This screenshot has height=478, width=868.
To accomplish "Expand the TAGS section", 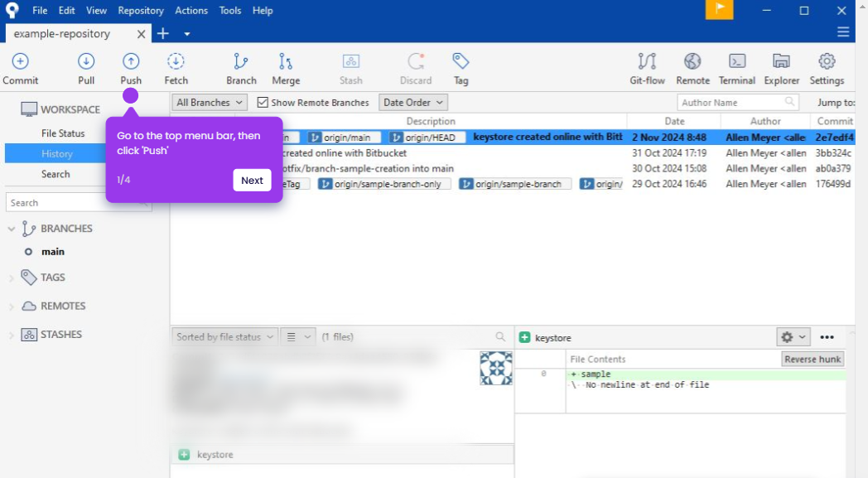I will coord(11,278).
